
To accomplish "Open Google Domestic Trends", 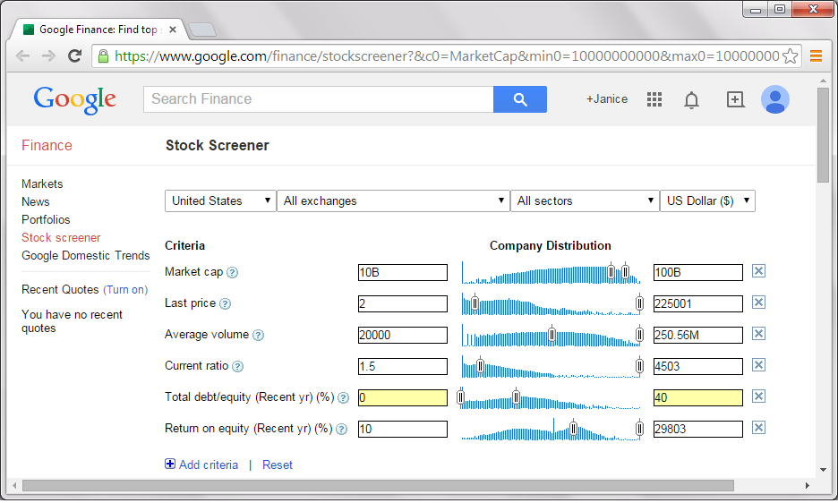I will [x=86, y=255].
